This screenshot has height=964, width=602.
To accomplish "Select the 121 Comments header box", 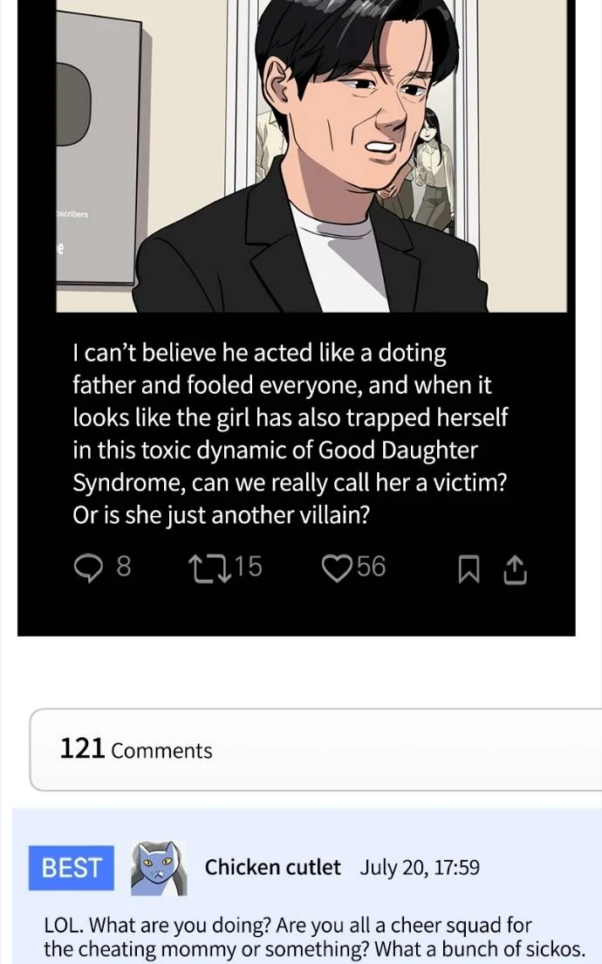I will pyautogui.click(x=314, y=750).
